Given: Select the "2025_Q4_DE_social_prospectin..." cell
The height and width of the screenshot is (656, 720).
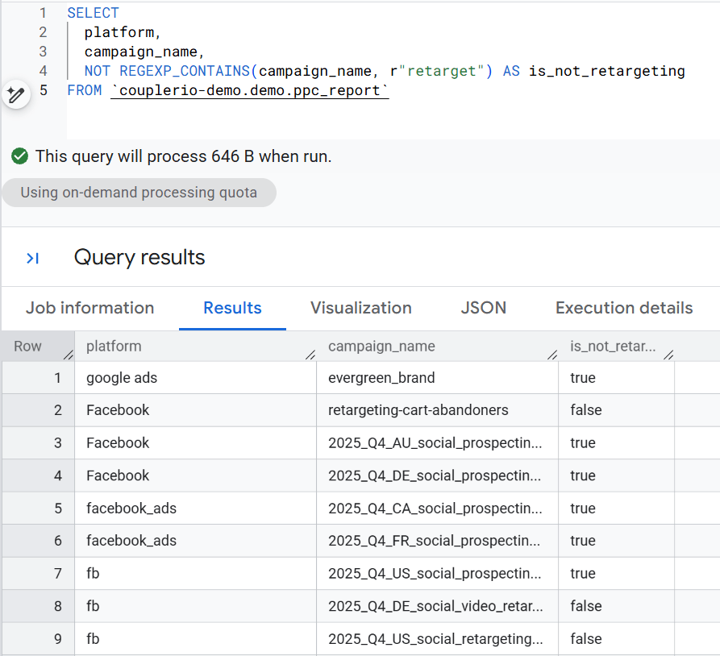Looking at the screenshot, I should coord(437,475).
